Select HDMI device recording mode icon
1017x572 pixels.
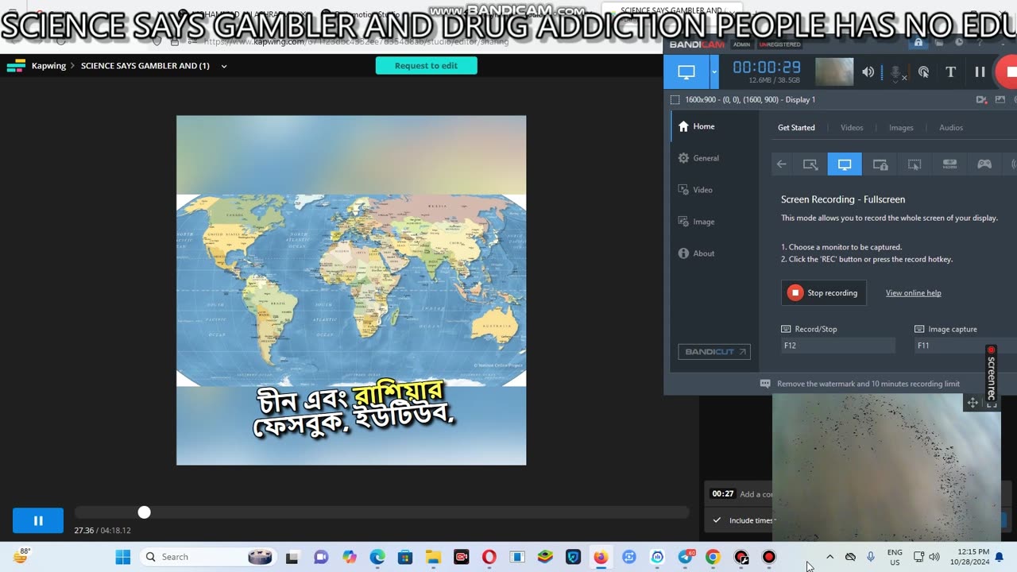coord(949,164)
